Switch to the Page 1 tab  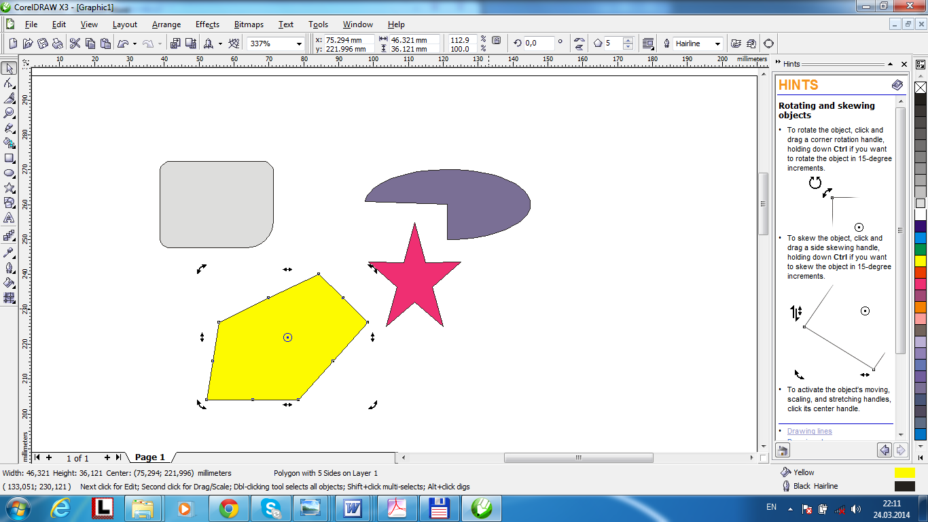pyautogui.click(x=149, y=457)
